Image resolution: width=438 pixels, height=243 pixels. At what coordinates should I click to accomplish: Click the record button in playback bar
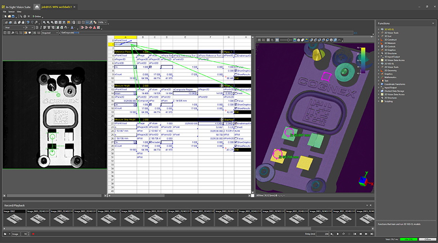[33, 234]
